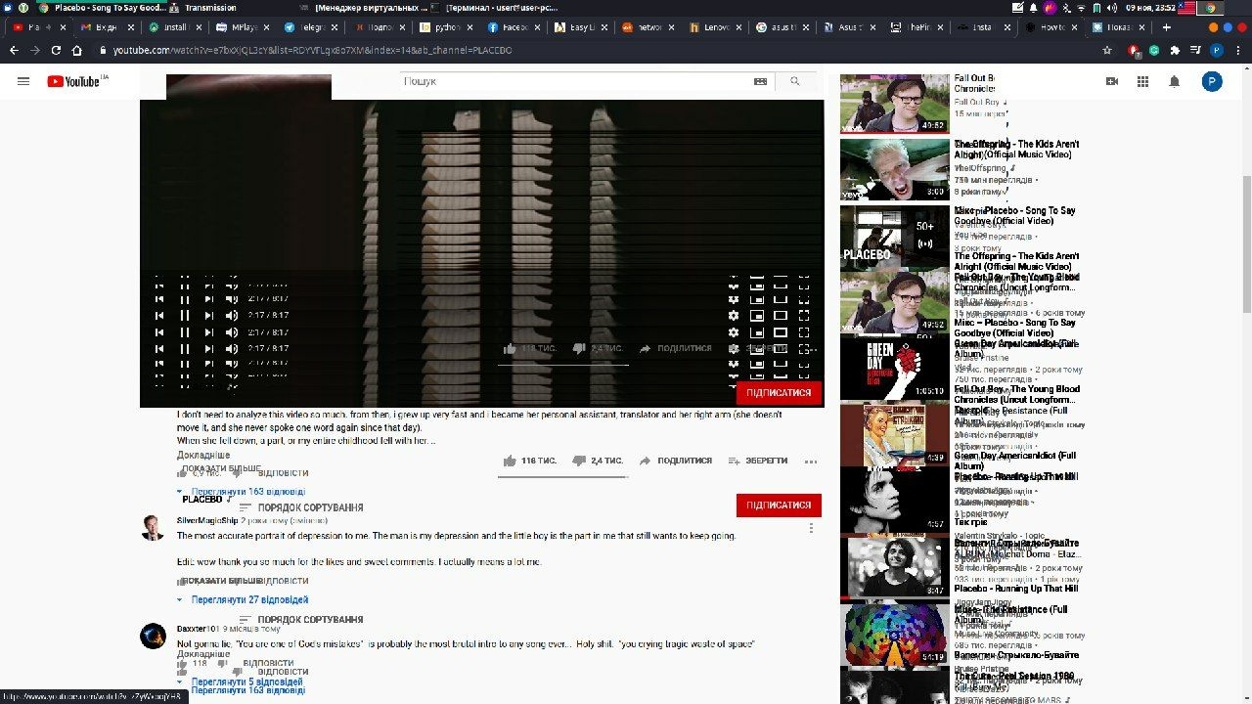Open Placebo mix thumbnail showing 50+
Image resolution: width=1252 pixels, height=704 pixels.
pyautogui.click(x=894, y=235)
